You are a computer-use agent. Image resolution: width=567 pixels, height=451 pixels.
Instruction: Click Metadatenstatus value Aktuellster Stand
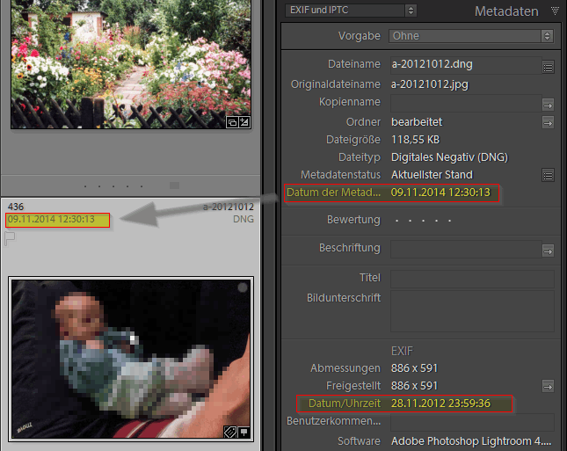[432, 175]
